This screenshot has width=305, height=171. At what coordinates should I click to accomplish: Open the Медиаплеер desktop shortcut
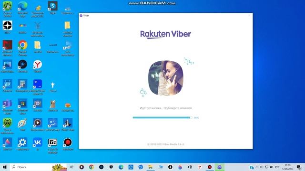[38, 123]
